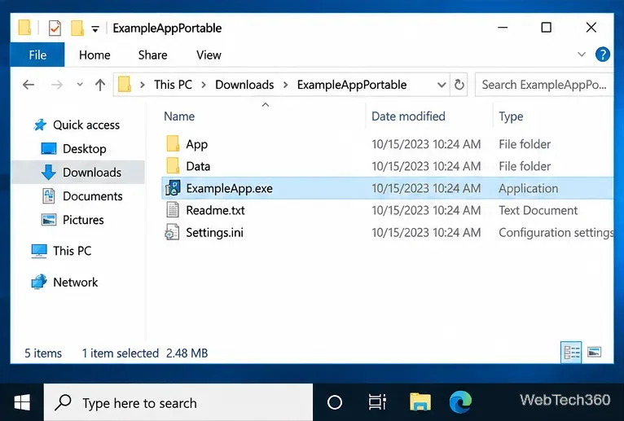Viewport: 624px width, 421px height.
Task: Launch Microsoft Edge from the taskbar
Action: tap(460, 402)
